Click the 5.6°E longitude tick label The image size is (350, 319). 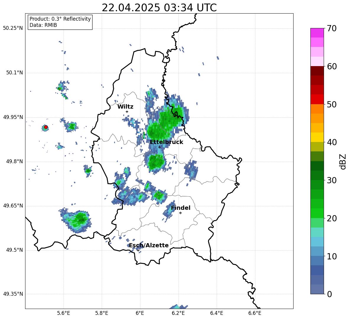pyautogui.click(x=64, y=313)
